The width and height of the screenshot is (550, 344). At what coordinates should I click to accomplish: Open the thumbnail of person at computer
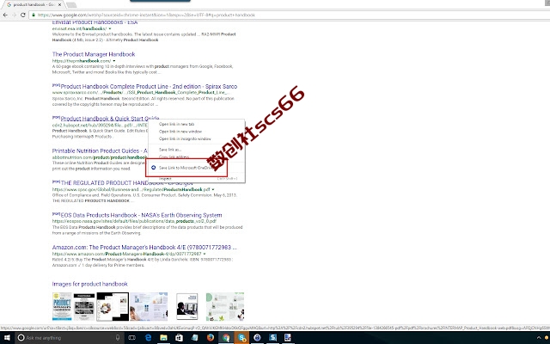tap(187, 306)
